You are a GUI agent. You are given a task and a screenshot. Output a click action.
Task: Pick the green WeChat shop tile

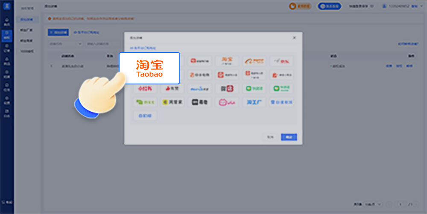pos(254,89)
